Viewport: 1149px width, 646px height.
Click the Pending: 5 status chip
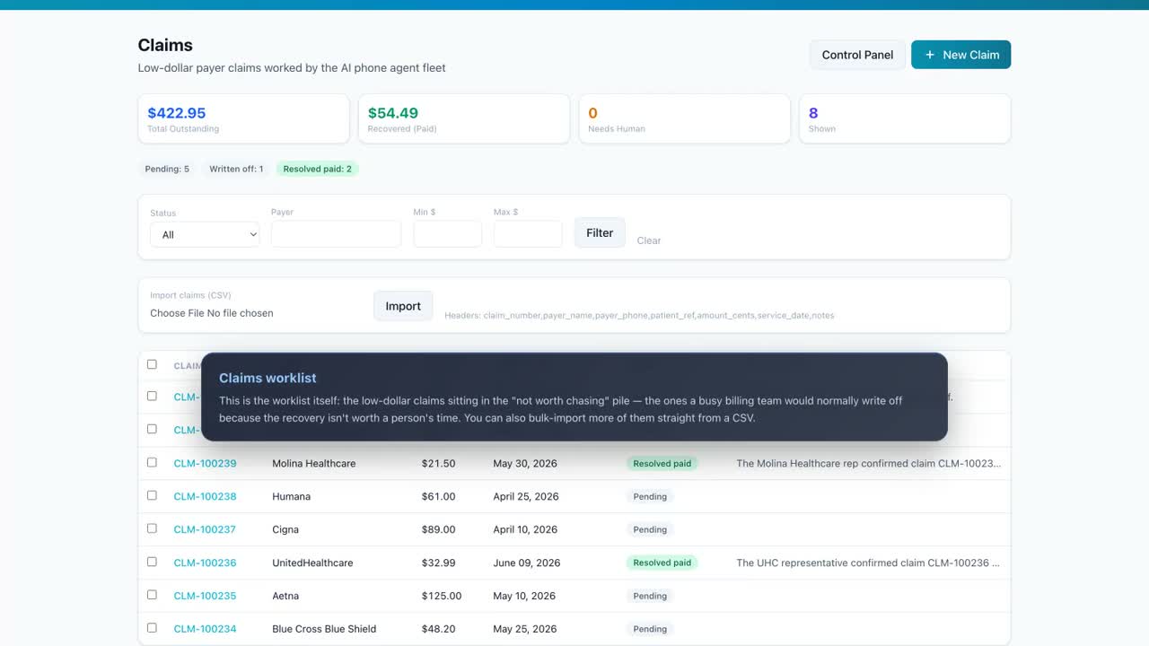coord(167,169)
